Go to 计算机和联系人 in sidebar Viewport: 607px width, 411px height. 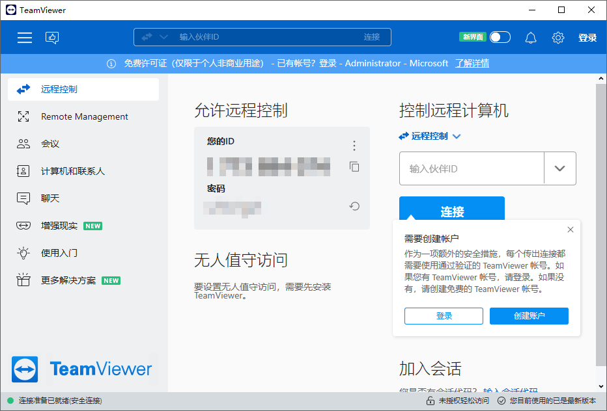click(72, 172)
